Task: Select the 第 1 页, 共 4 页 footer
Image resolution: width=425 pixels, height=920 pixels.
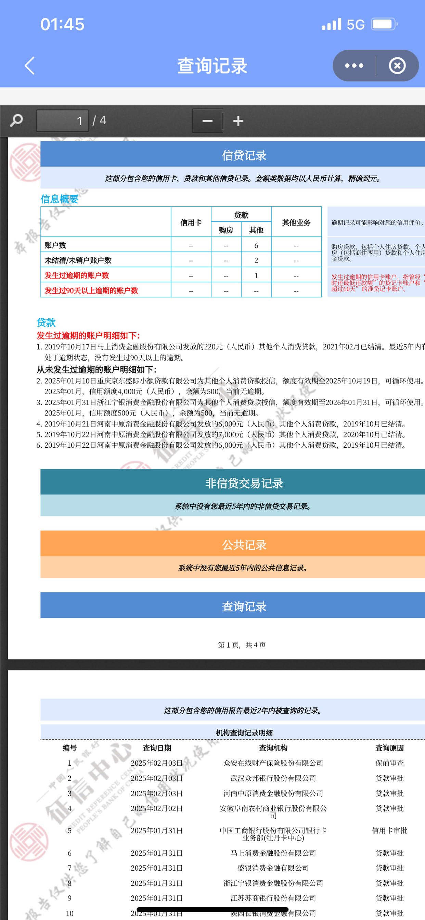Action: coord(242,644)
